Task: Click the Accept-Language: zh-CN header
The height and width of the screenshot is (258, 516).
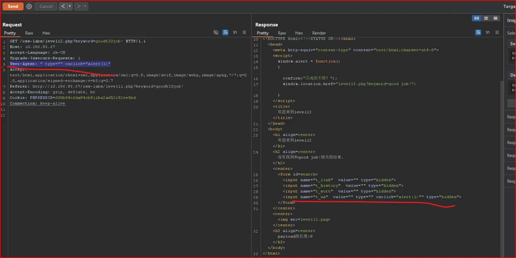Action: point(37,53)
